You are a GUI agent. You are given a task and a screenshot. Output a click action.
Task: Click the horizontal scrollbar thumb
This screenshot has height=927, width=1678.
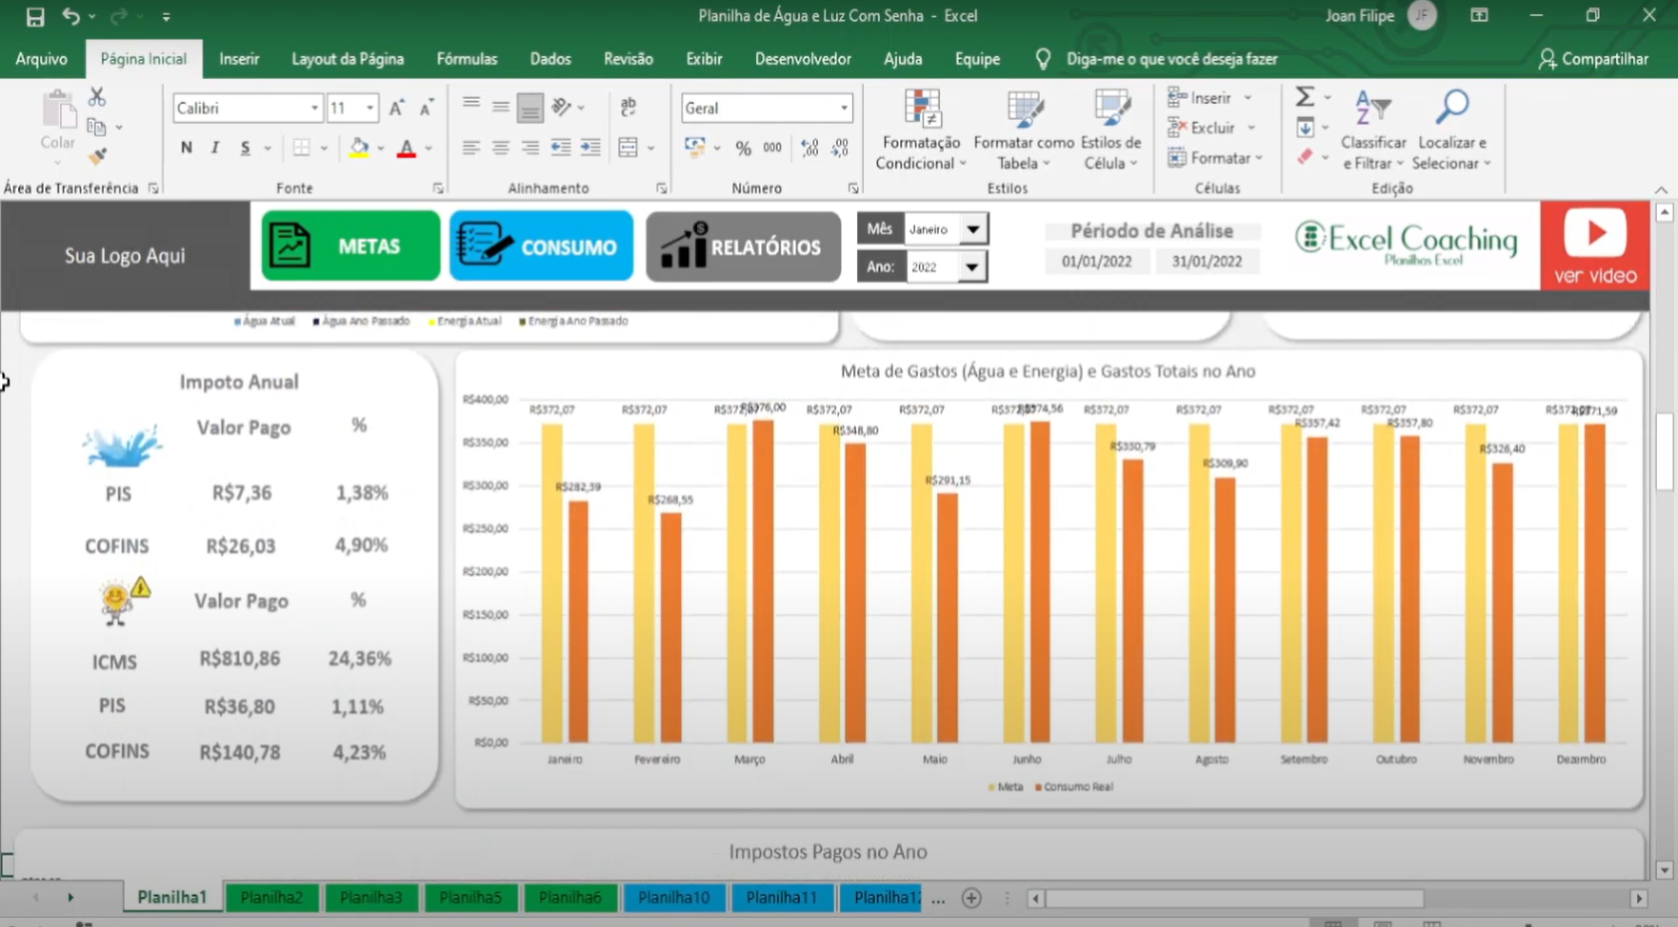[x=1234, y=898]
